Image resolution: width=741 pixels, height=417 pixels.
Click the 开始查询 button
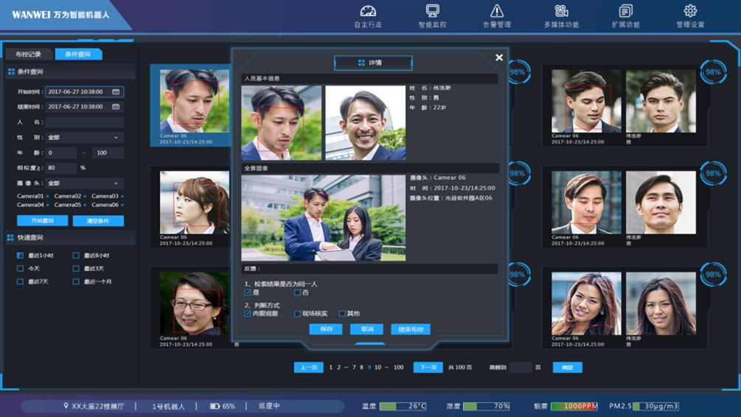tap(42, 221)
